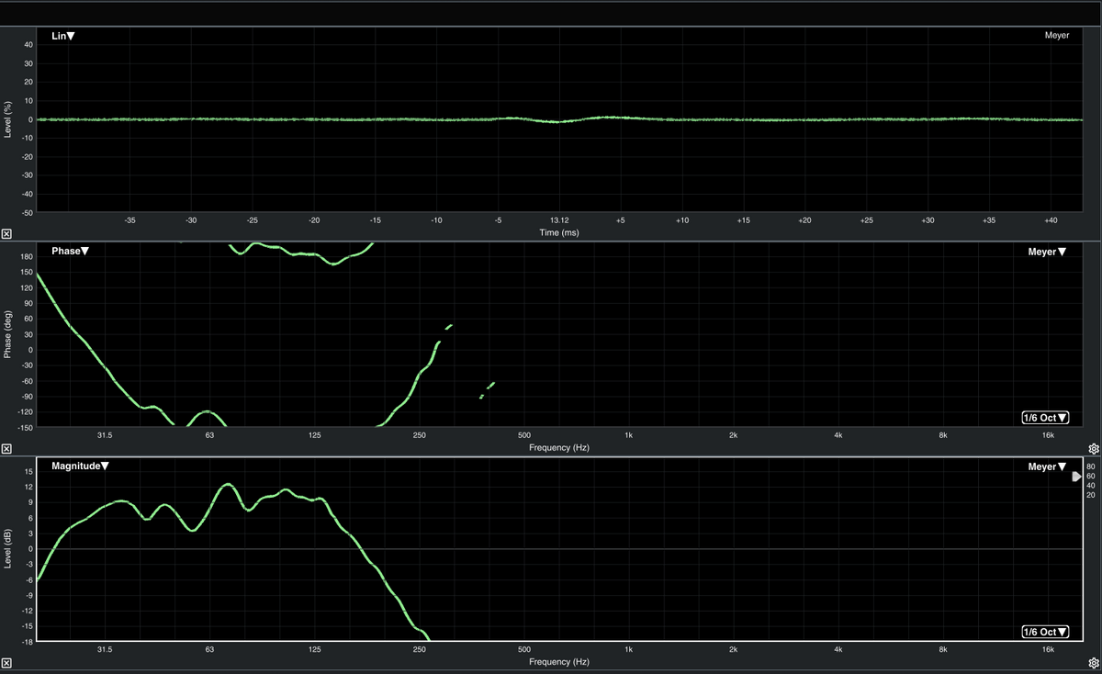Close the Phase panel with its X icon
This screenshot has height=674, width=1102.
[6, 448]
